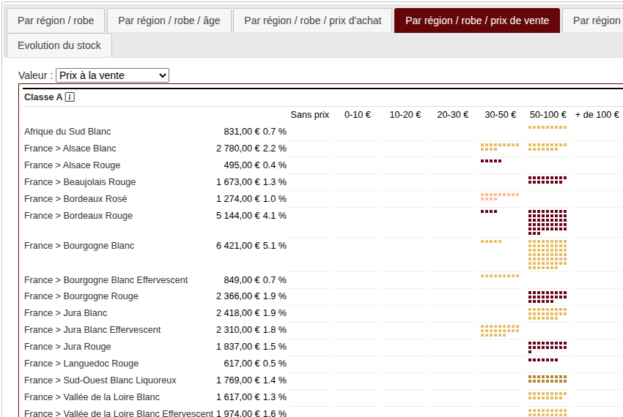This screenshot has height=417, width=623.
Task: Click the France > Bourgogne Blanc row label
Action: pyautogui.click(x=79, y=246)
